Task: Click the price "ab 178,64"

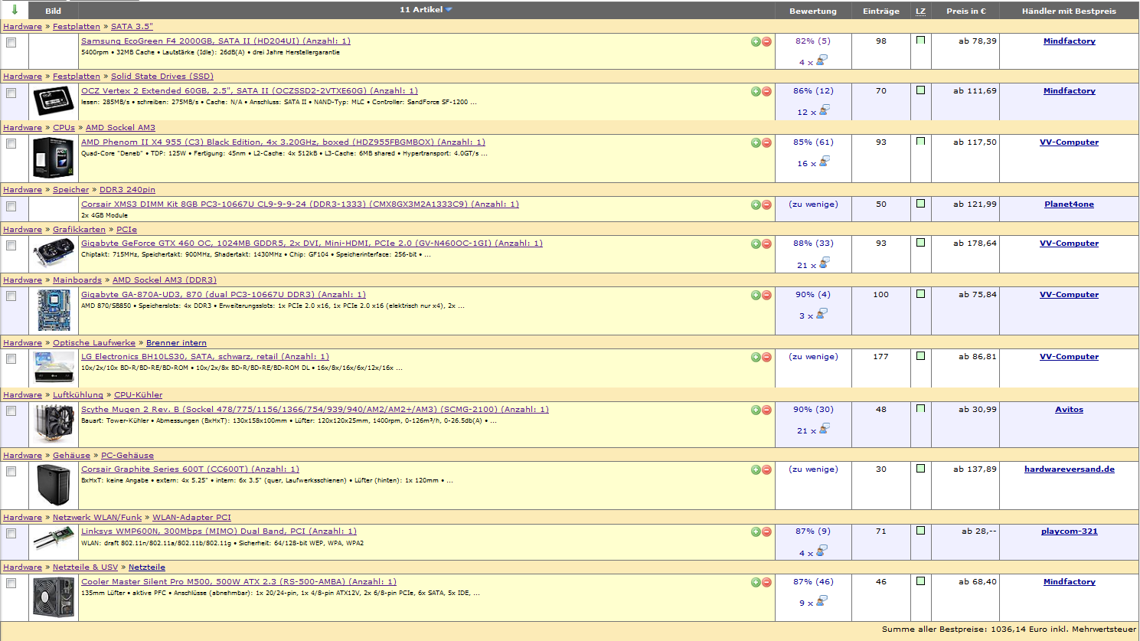Action: (x=975, y=244)
